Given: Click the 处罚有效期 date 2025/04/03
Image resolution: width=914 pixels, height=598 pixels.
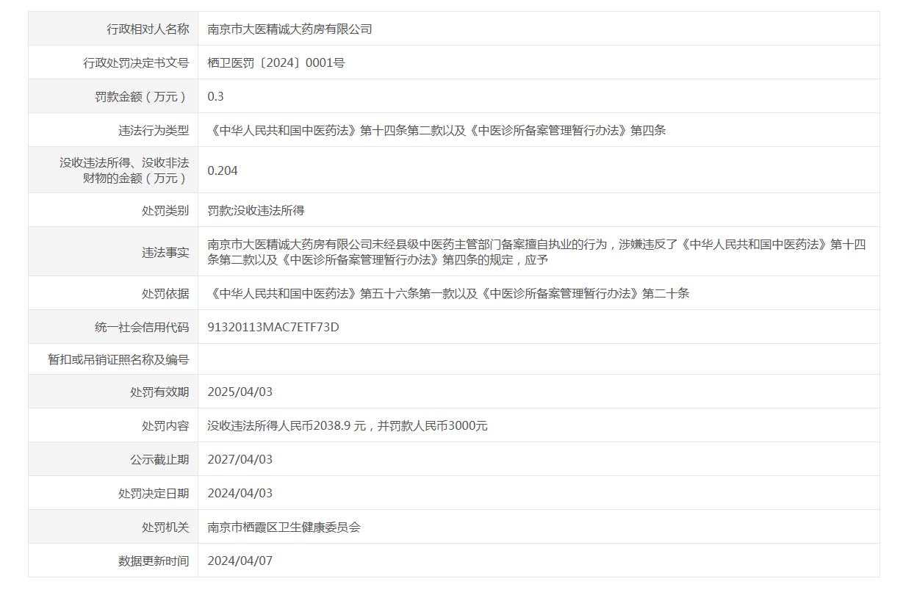Looking at the screenshot, I should pyautogui.click(x=240, y=392).
